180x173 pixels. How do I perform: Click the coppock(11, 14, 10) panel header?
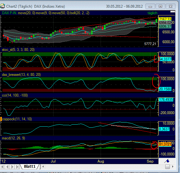[x=17, y=119]
